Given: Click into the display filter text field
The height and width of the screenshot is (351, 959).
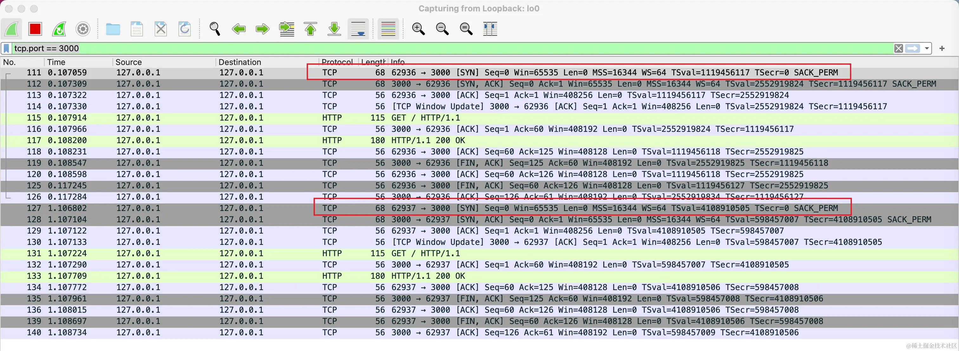Looking at the screenshot, I should click(x=447, y=48).
